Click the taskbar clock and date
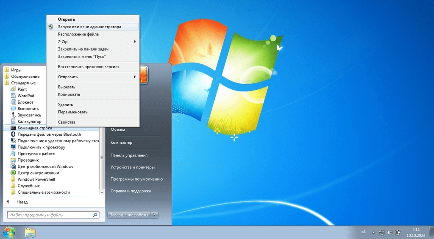Image resolution: width=434 pixels, height=239 pixels. [x=416, y=232]
